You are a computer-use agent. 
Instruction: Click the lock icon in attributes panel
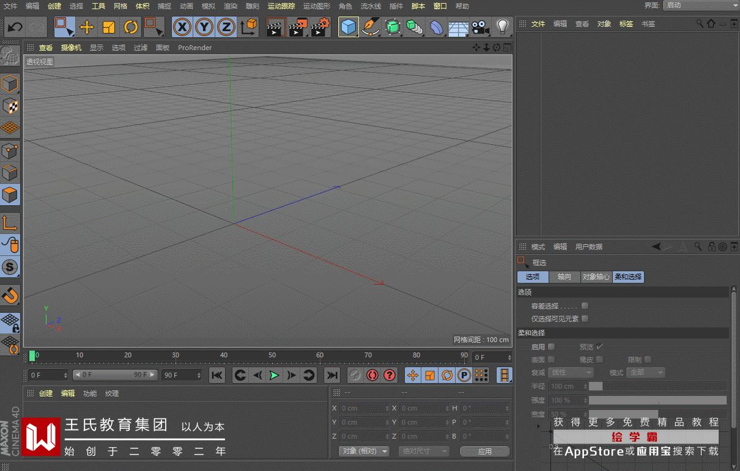pos(711,247)
